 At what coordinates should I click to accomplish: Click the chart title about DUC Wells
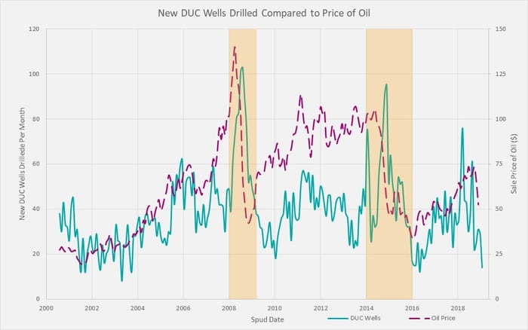pos(264,13)
